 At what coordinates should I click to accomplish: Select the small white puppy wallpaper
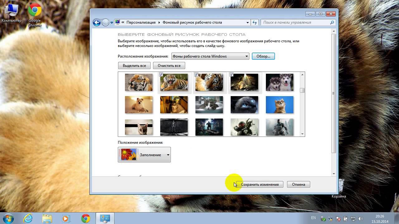139,105
